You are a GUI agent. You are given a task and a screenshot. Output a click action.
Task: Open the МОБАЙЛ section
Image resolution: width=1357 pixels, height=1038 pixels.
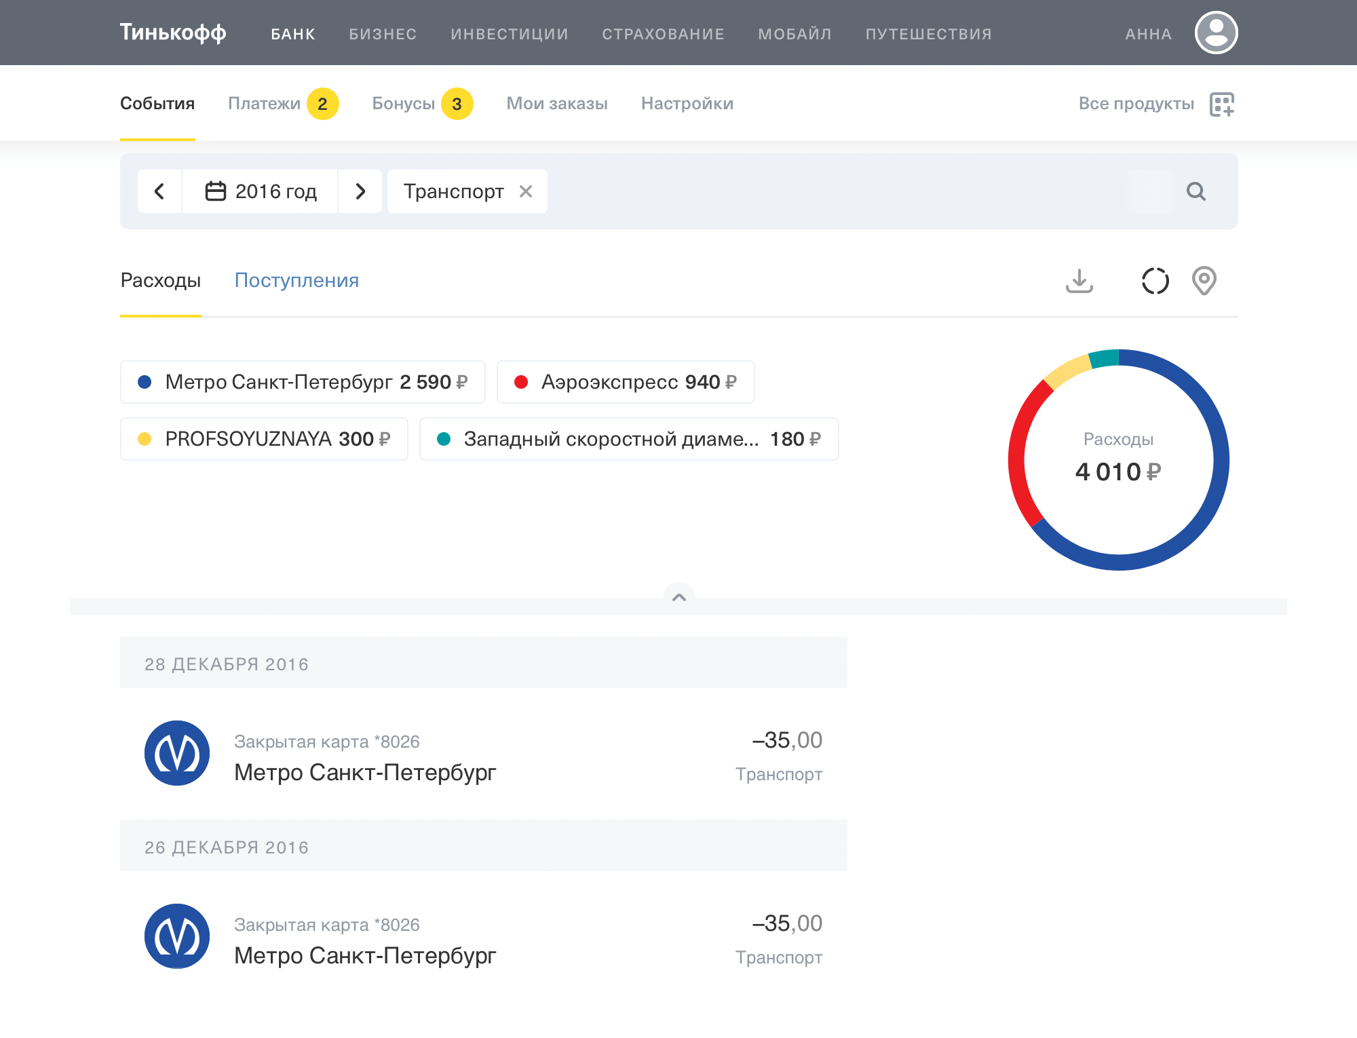coord(795,34)
